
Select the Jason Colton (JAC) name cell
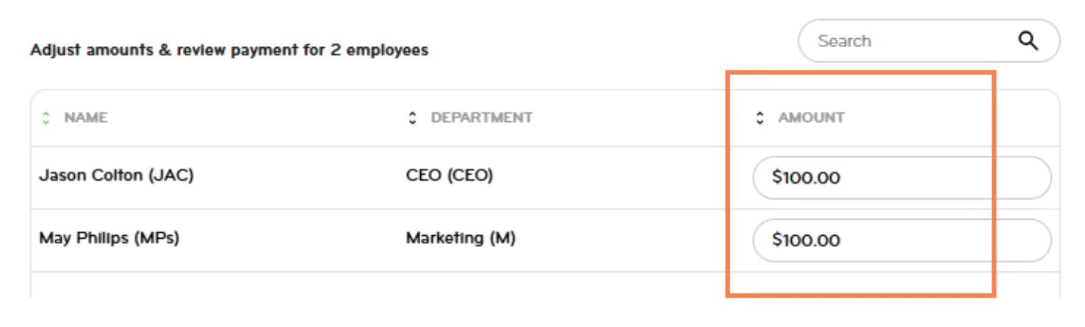116,176
